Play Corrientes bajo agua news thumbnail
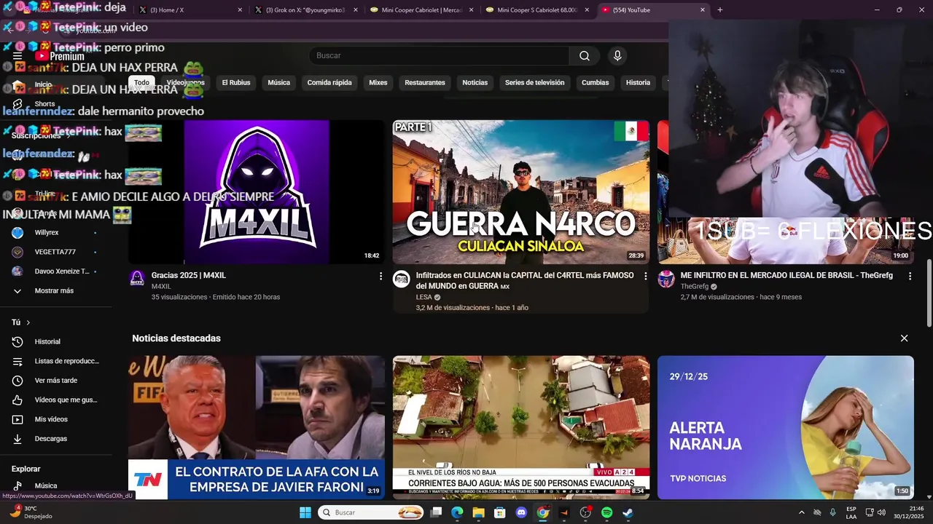The image size is (933, 524). [x=520, y=427]
